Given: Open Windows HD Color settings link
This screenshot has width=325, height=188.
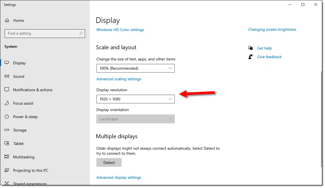Looking at the screenshot, I should pos(120,30).
